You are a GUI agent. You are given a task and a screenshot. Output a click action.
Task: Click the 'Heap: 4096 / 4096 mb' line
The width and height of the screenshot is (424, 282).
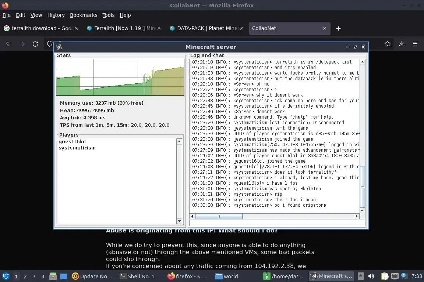tap(87, 111)
